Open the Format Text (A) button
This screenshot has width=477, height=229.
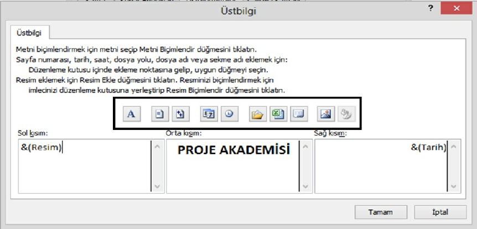pos(132,114)
